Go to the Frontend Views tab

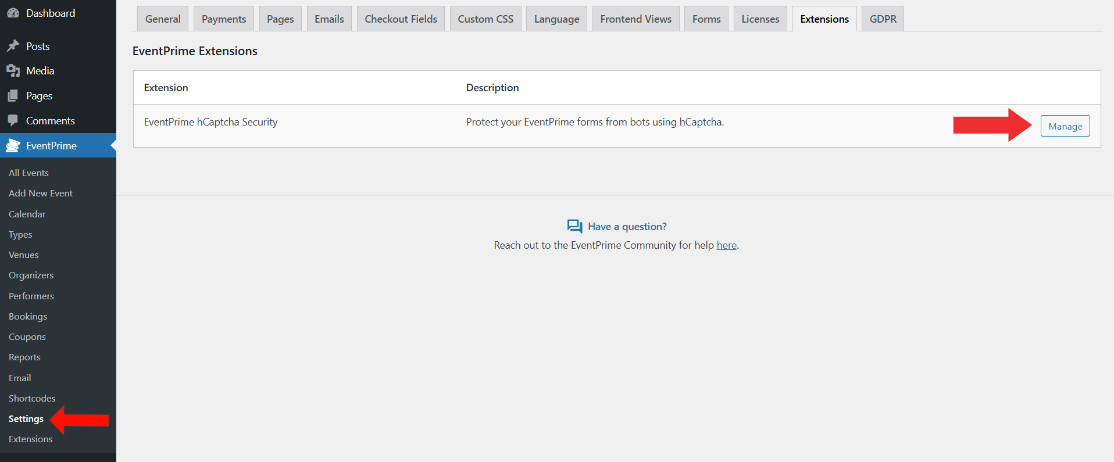(x=635, y=19)
